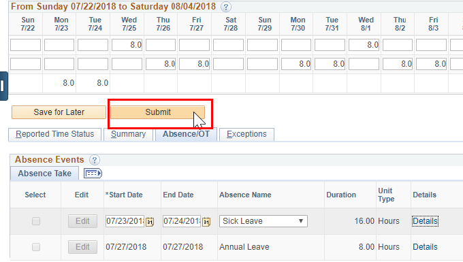The width and height of the screenshot is (463, 262).
Task: Expand the collapsed side panel handle
Action: click(3, 86)
